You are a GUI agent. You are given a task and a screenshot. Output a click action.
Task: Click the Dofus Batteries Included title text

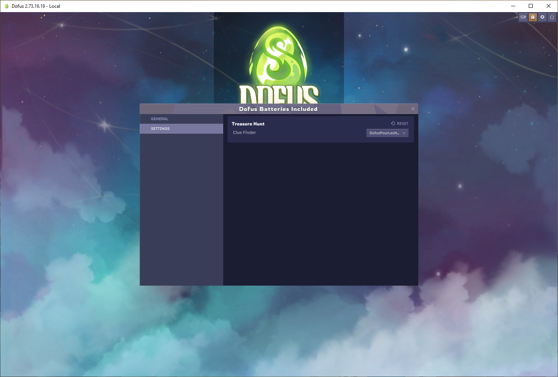point(278,109)
